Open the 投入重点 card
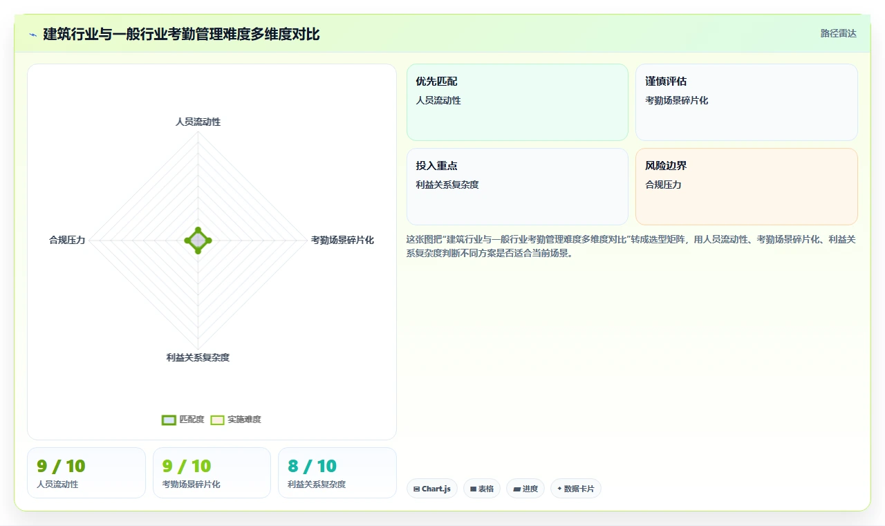The height and width of the screenshot is (526, 885). (517, 187)
